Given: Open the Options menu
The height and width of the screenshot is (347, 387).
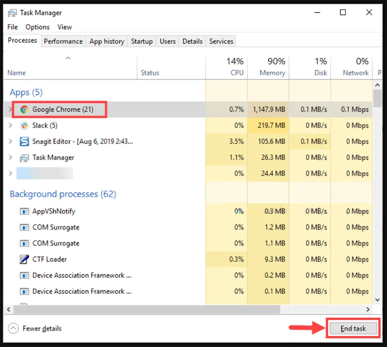Looking at the screenshot, I should 37,27.
